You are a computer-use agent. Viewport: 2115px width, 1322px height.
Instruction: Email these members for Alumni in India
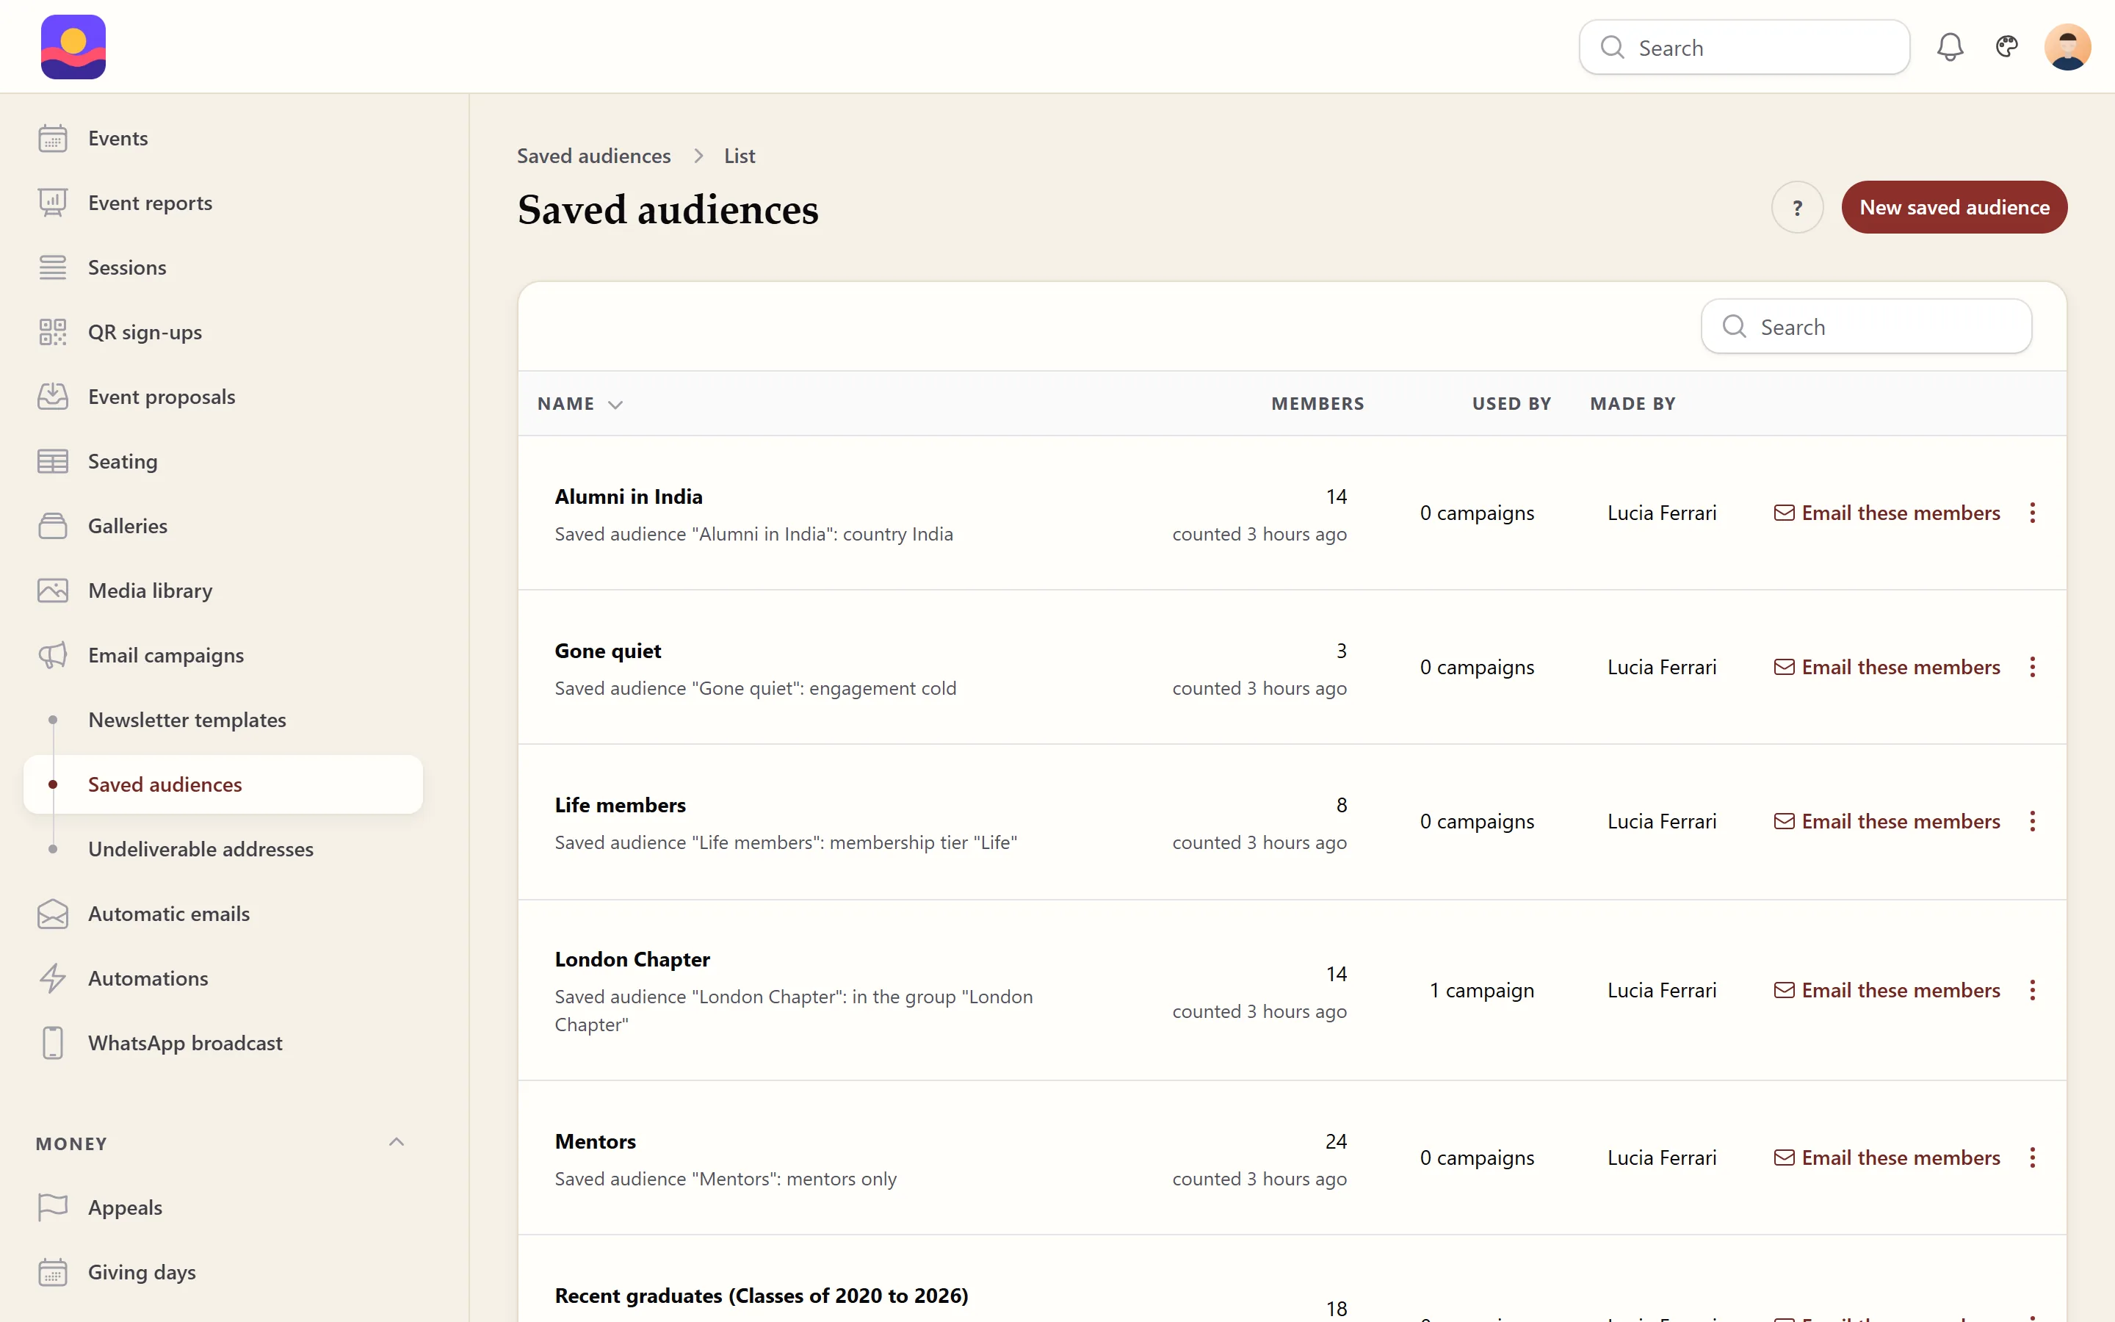(1886, 513)
